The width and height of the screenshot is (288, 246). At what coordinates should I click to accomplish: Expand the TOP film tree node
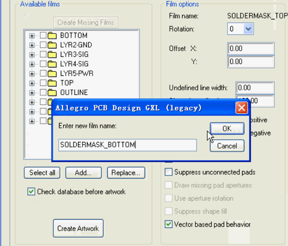pyautogui.click(x=32, y=83)
